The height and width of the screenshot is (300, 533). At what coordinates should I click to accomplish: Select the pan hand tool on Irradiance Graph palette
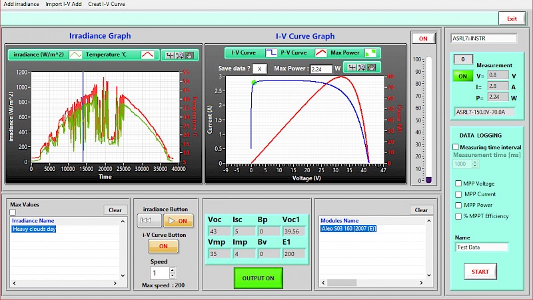pos(189,55)
